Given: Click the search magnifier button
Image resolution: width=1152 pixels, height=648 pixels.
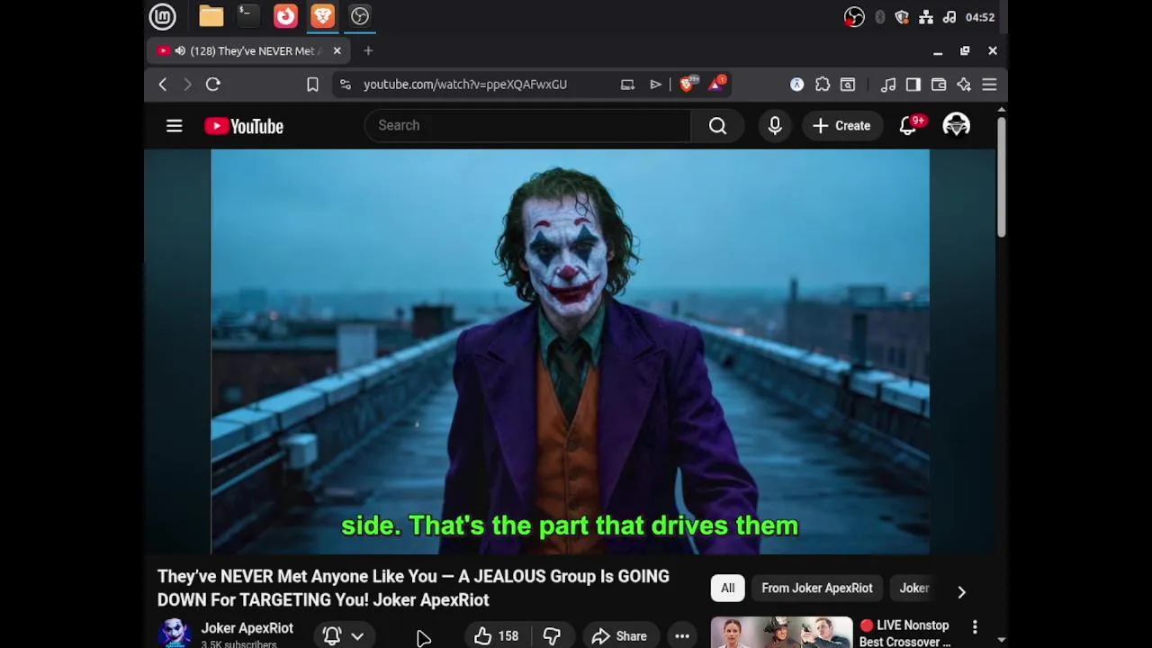Looking at the screenshot, I should coord(717,126).
